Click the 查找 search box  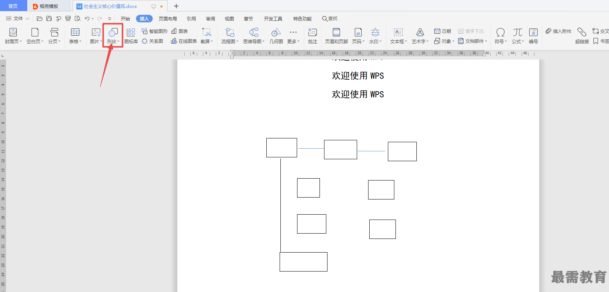tap(330, 19)
